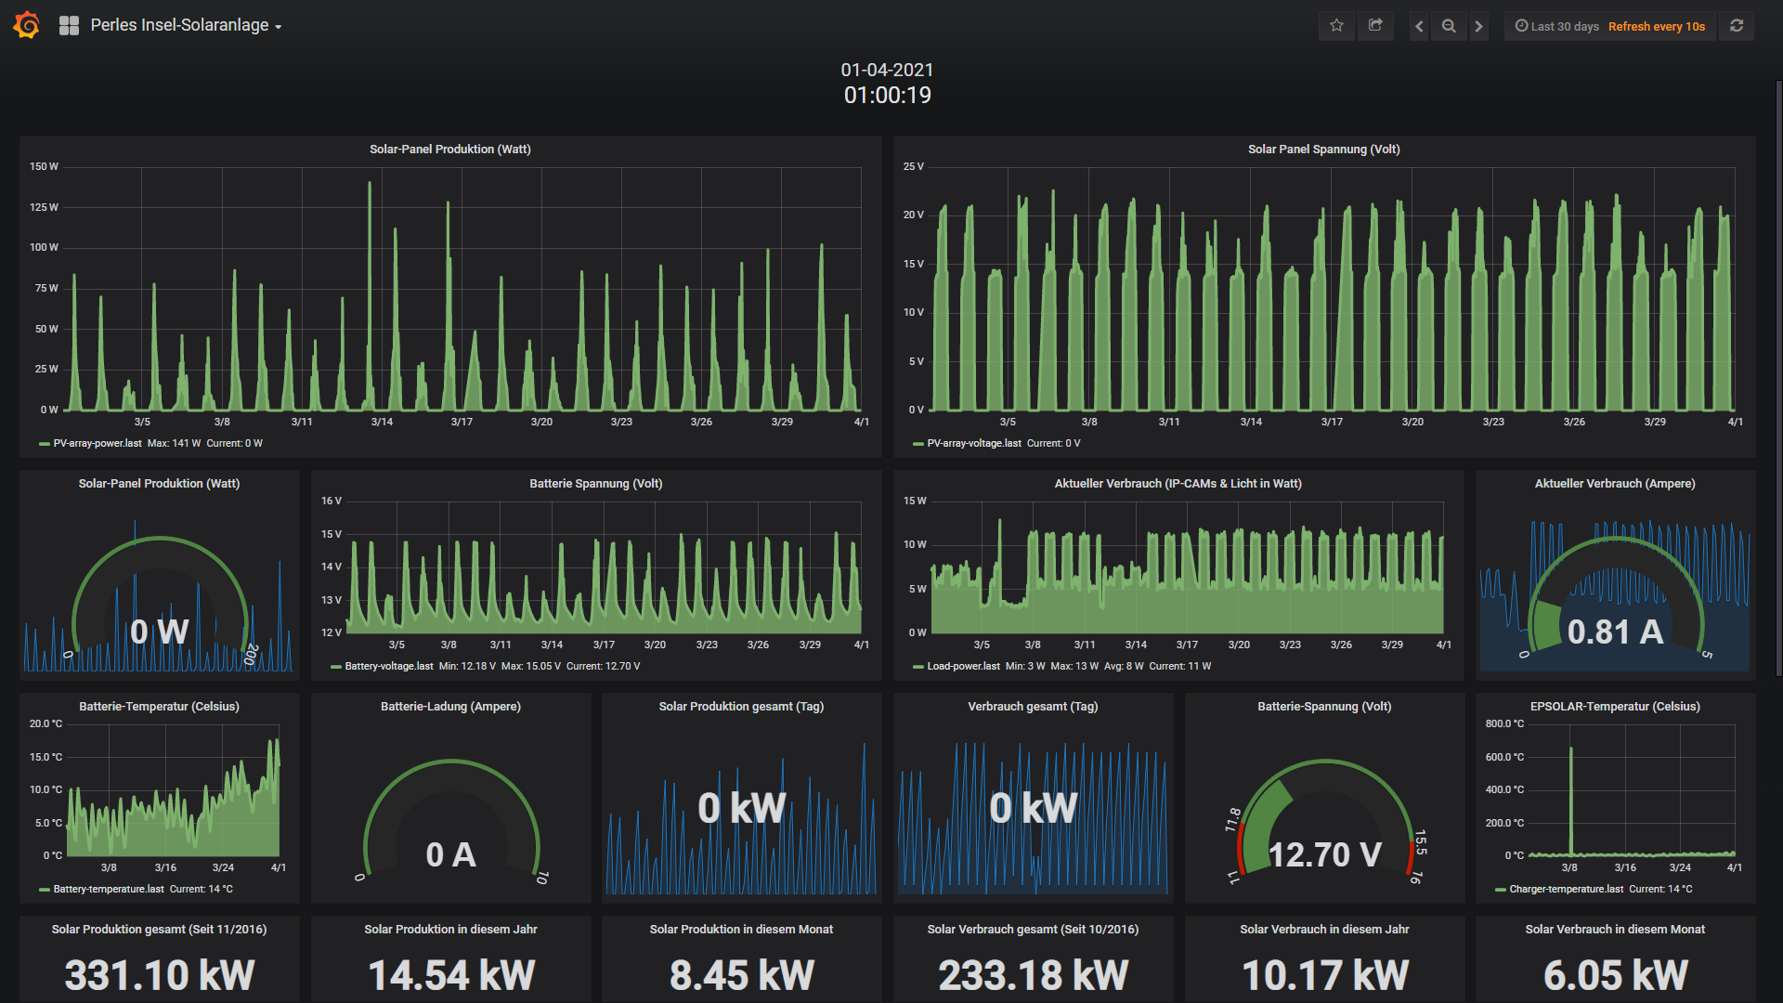The height and width of the screenshot is (1003, 1783).
Task: Click Charger-temperature.last legend label
Action: (x=1566, y=890)
